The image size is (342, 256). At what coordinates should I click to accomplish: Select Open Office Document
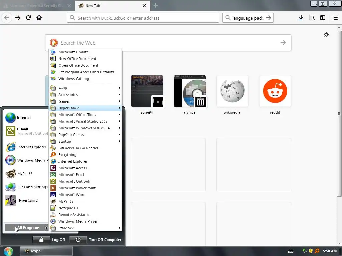tap(85, 65)
